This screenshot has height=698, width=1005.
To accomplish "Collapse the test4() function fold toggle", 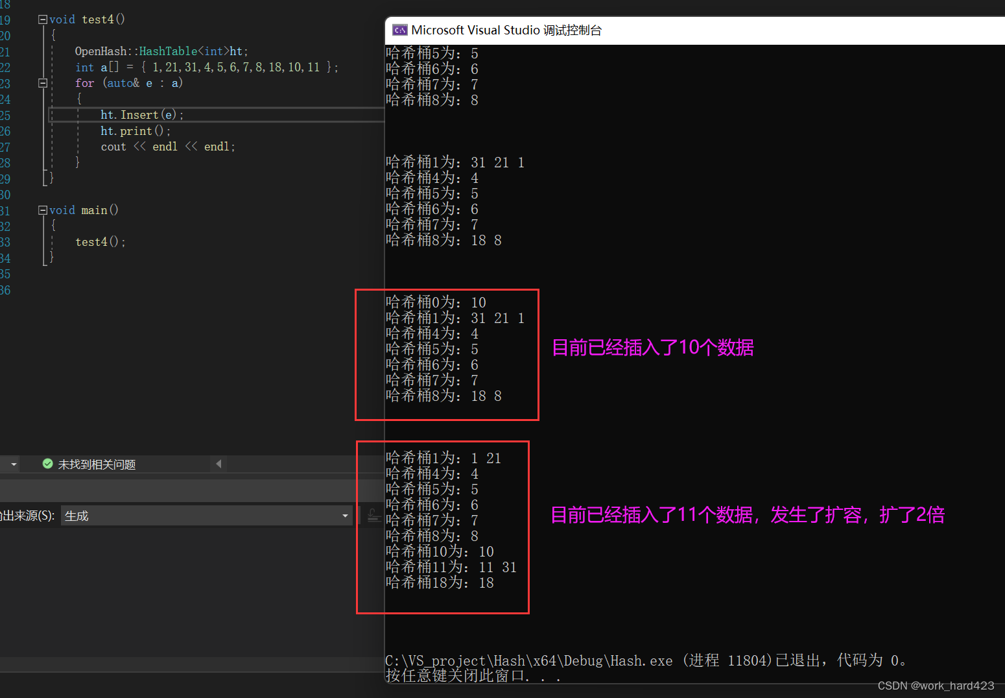I will click(x=43, y=19).
